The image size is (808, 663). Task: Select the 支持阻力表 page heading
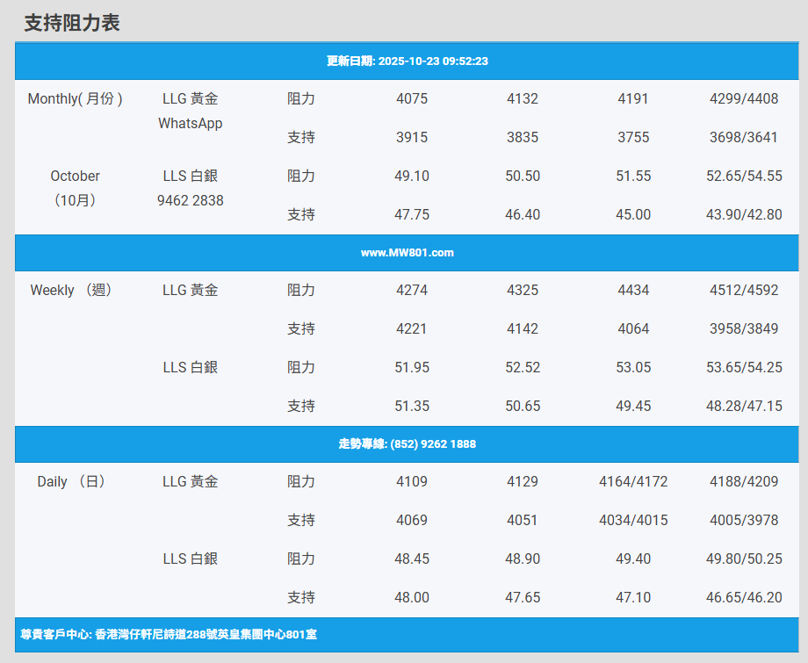tap(72, 24)
